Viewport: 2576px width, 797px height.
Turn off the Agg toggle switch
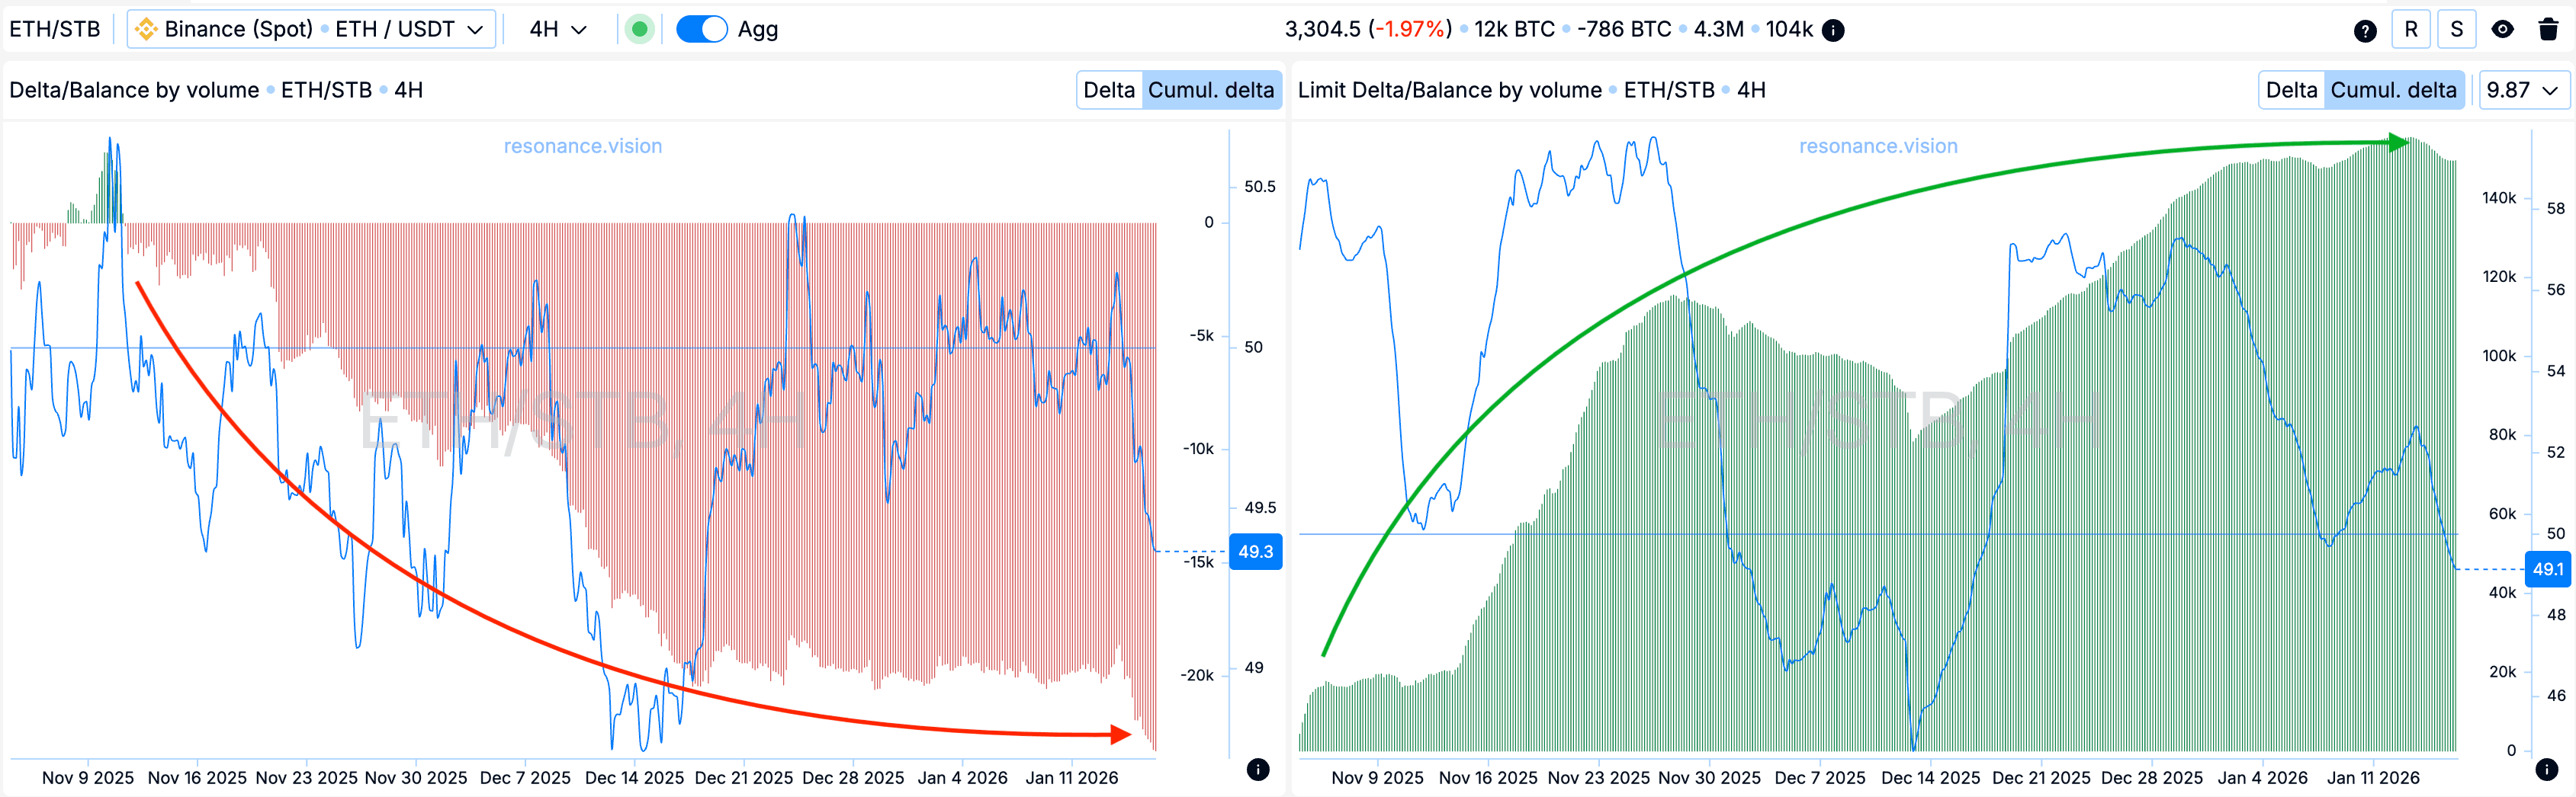pos(701,30)
